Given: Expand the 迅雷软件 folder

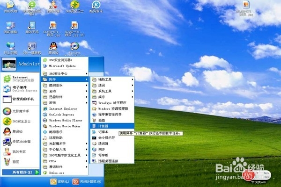Looking at the screenshot, I should 65,97.
